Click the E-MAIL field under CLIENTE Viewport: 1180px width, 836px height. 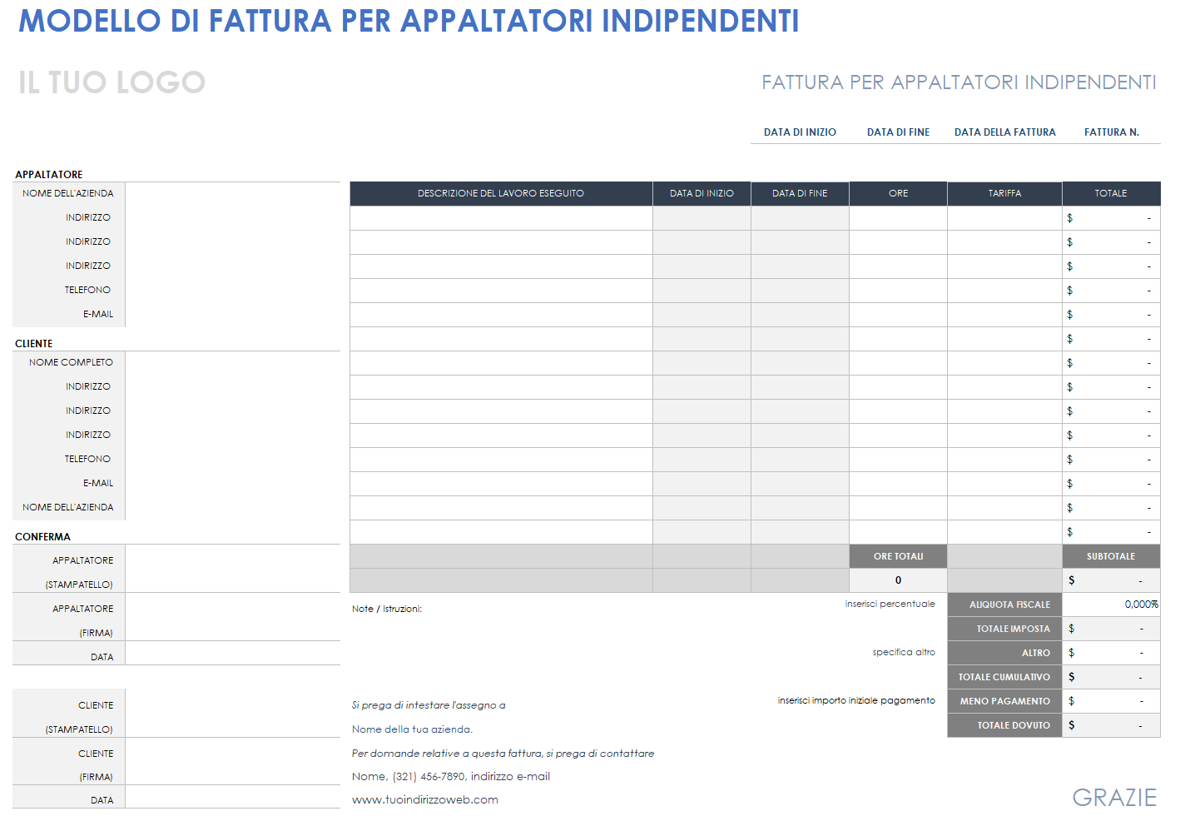233,483
